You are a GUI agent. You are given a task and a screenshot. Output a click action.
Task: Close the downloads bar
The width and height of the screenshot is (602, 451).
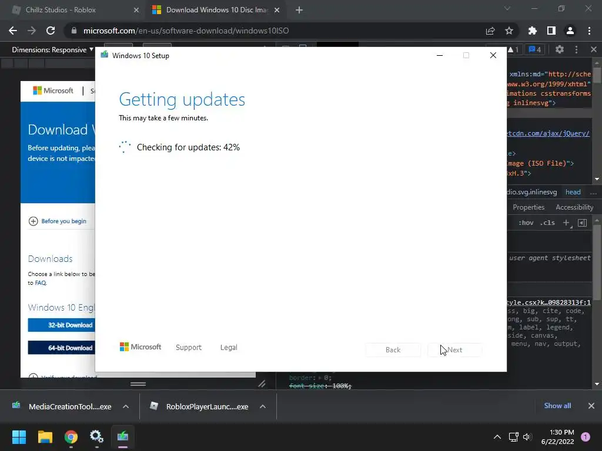[591, 406]
